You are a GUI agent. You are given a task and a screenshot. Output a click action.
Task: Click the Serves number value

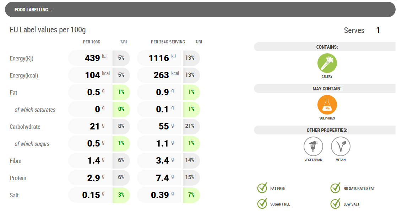point(378,30)
